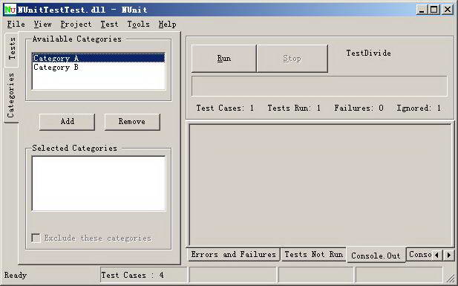
Task: Click the NUnit application icon in title bar
Action: click(10, 10)
